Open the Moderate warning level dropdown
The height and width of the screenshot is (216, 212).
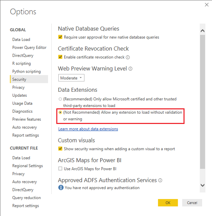click(x=71, y=78)
